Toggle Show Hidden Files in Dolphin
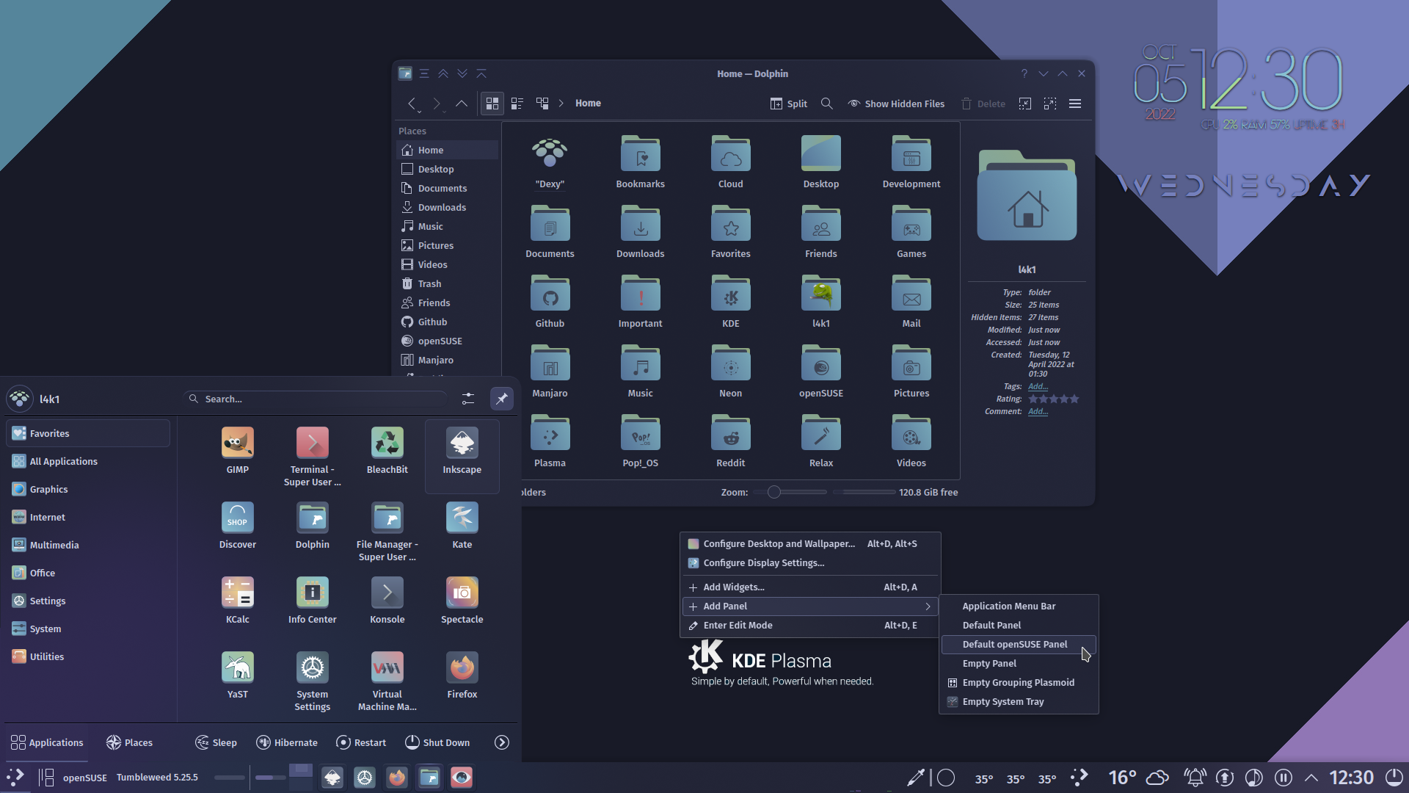The height and width of the screenshot is (793, 1409). (896, 104)
